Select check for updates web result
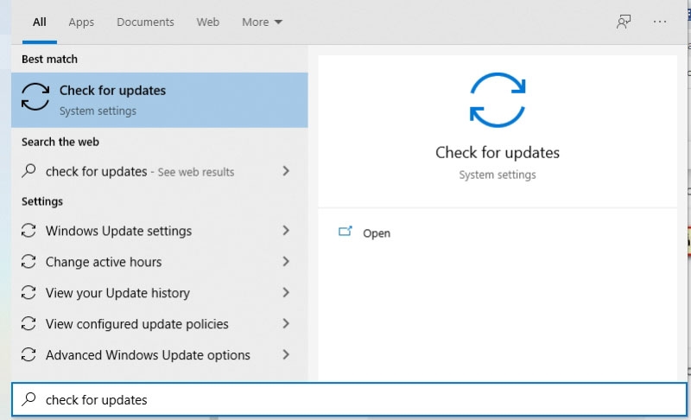691x420 pixels. pyautogui.click(x=160, y=171)
